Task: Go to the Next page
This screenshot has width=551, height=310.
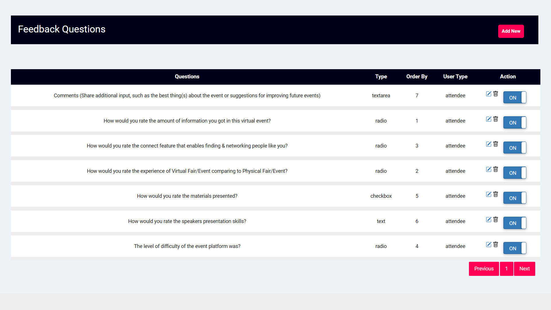Action: (x=524, y=269)
